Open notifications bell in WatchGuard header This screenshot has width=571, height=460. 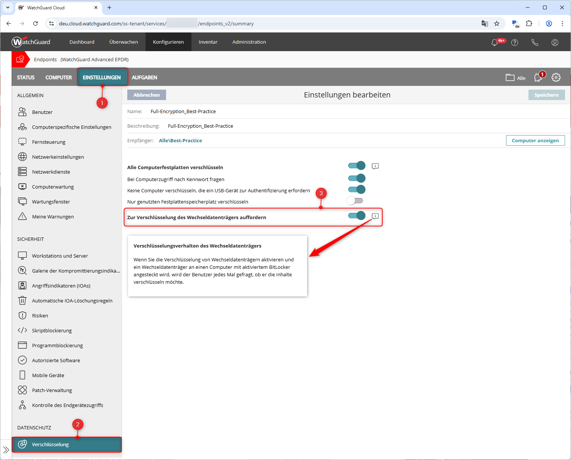coord(494,43)
